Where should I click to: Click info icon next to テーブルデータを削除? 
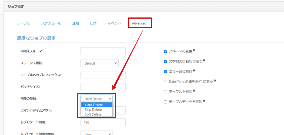point(204,101)
